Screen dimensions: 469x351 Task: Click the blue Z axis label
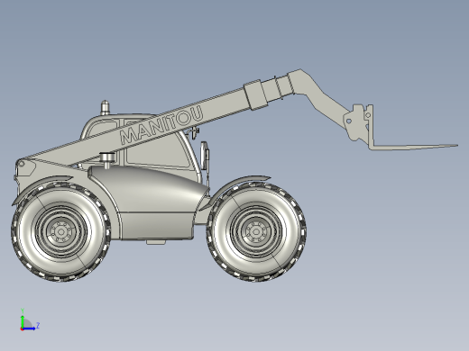click(x=38, y=325)
